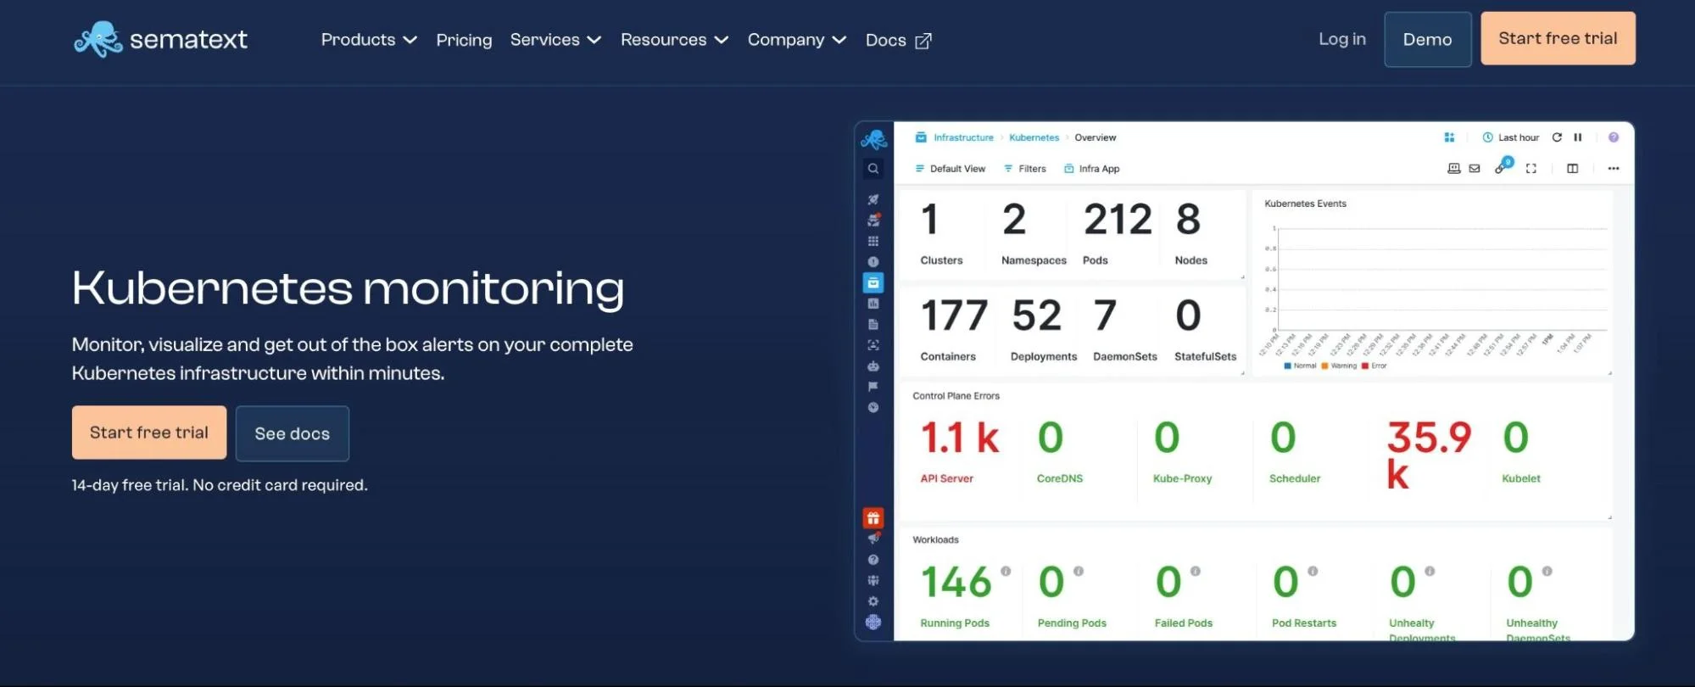Click the three-dots more options icon
1695x687 pixels.
[x=1614, y=169]
